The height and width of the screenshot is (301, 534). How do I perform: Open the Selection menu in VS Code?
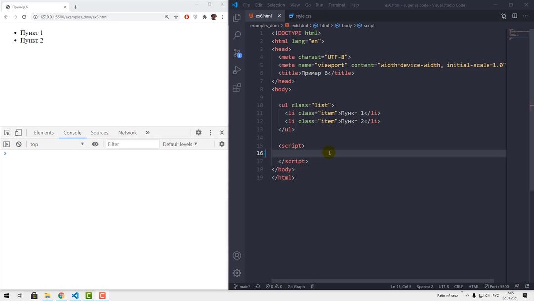tap(276, 5)
